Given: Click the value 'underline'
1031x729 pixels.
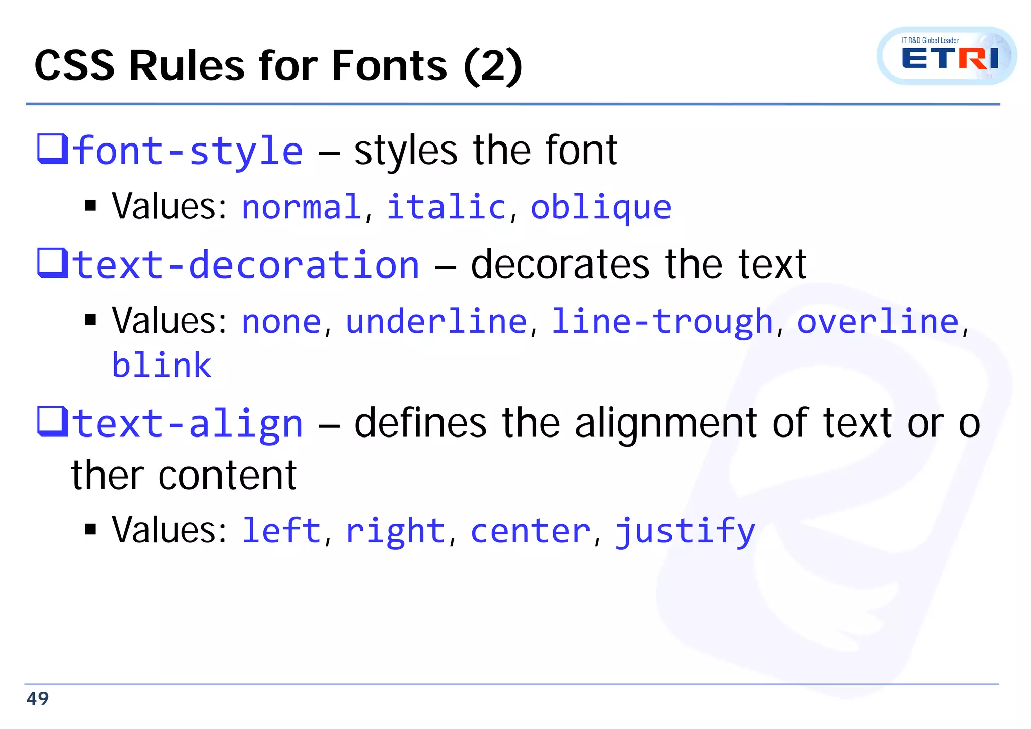Looking at the screenshot, I should click(x=436, y=321).
